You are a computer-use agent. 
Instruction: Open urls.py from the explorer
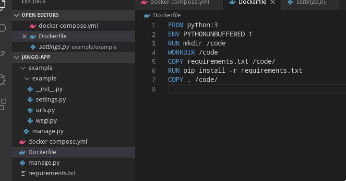pyautogui.click(x=46, y=110)
